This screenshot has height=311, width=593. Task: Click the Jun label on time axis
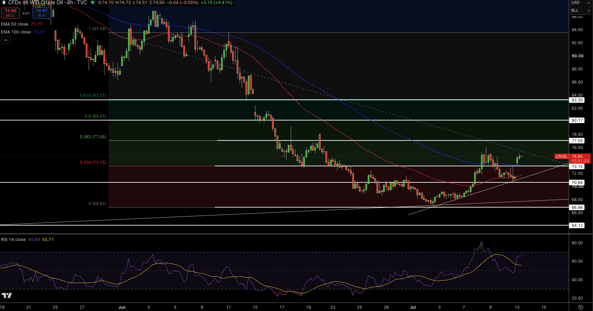tap(122, 307)
